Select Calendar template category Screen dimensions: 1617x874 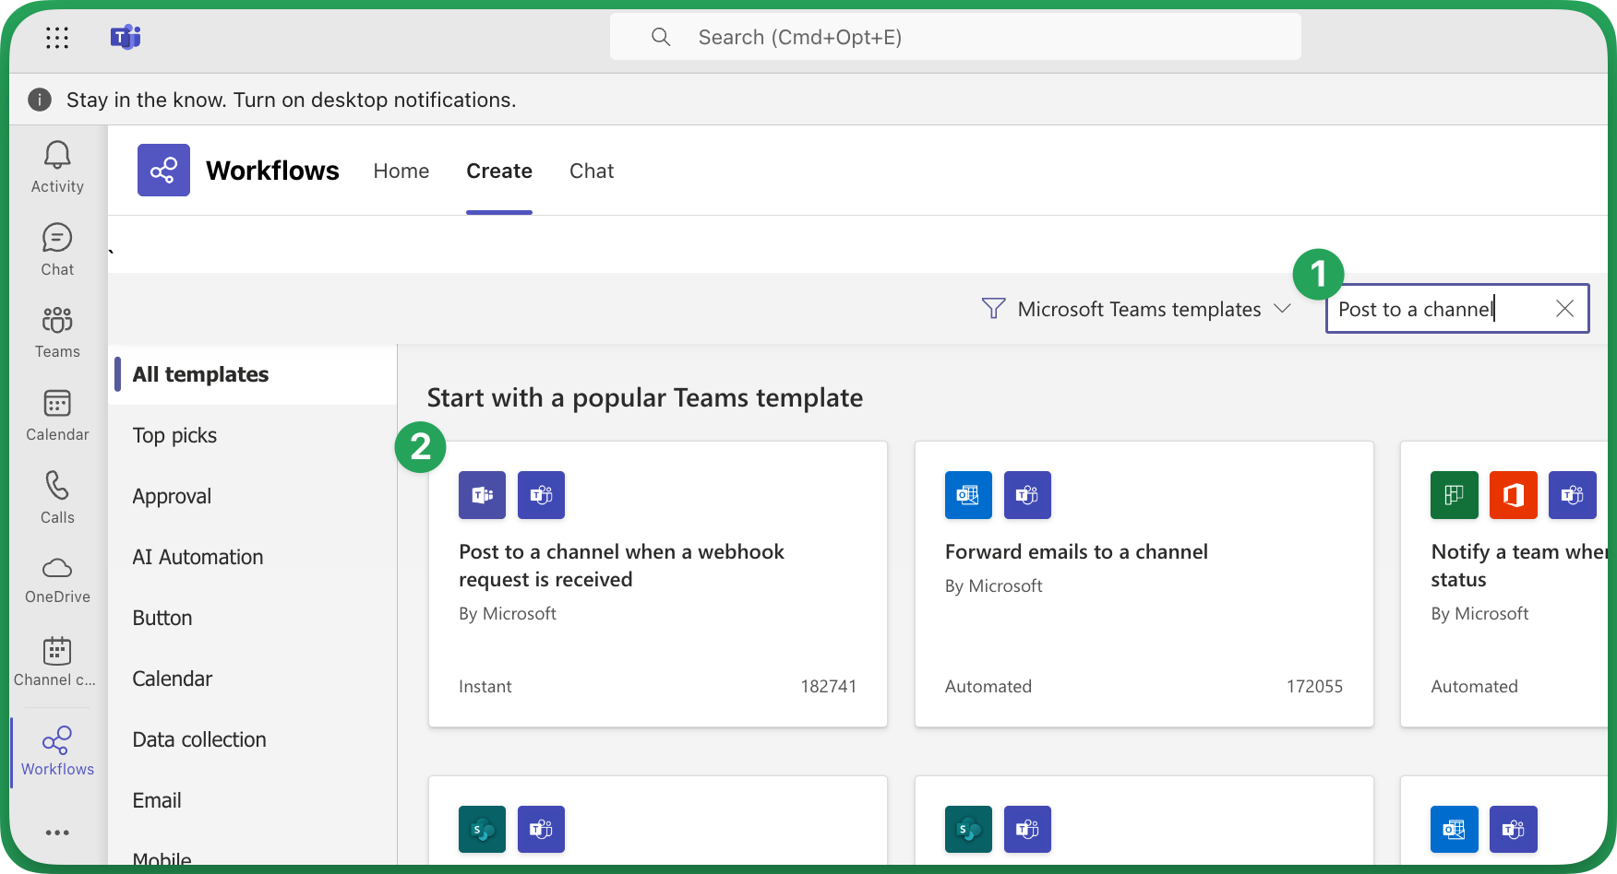point(253,679)
